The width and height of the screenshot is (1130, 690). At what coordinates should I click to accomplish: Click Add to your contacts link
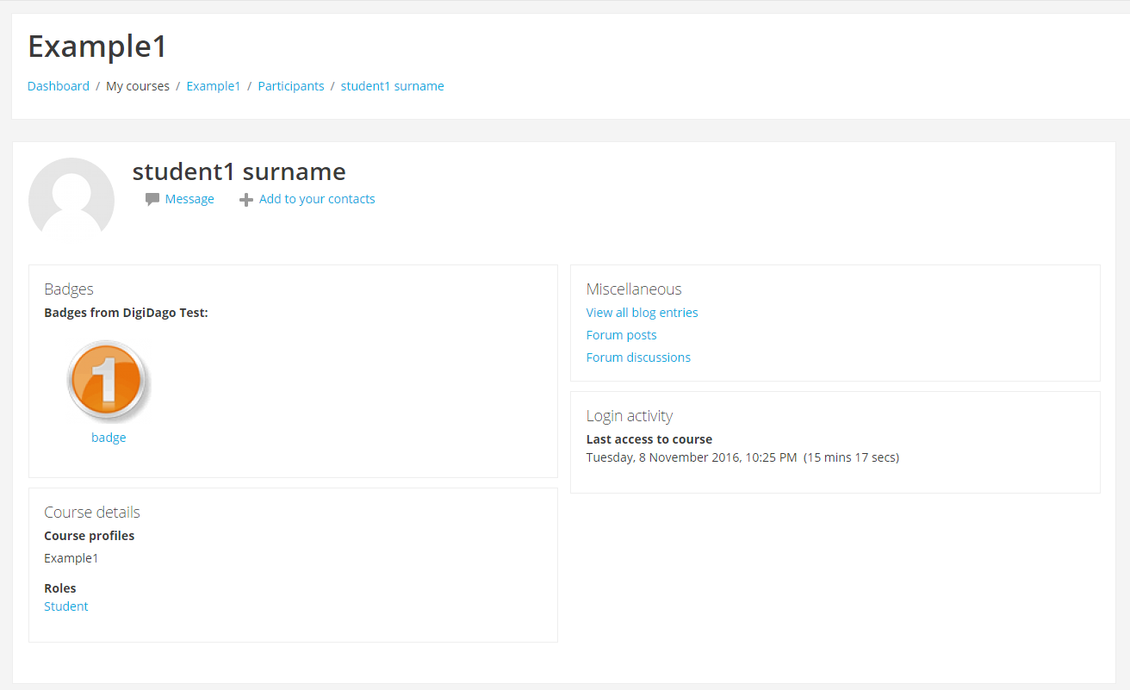point(317,199)
